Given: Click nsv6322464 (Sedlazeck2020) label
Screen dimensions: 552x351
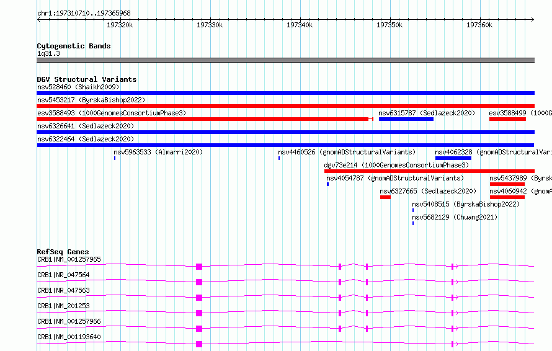Looking at the screenshot, I should coord(86,139).
